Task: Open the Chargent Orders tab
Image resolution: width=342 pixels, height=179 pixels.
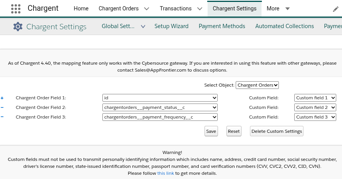Action: pyautogui.click(x=119, y=8)
